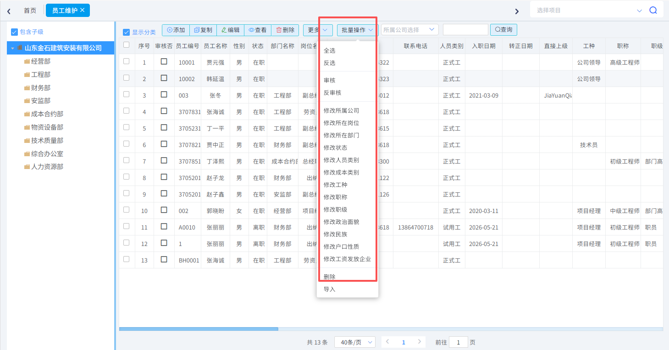
Task: Click the 编辑 edit toolbar button
Action: point(230,30)
